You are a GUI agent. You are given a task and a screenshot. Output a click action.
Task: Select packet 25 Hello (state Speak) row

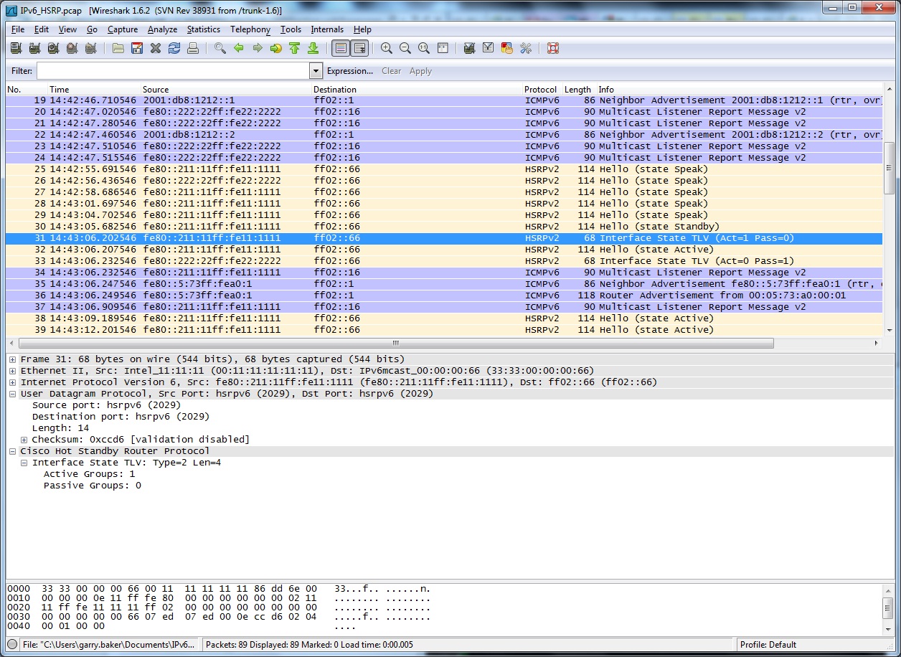click(x=444, y=169)
